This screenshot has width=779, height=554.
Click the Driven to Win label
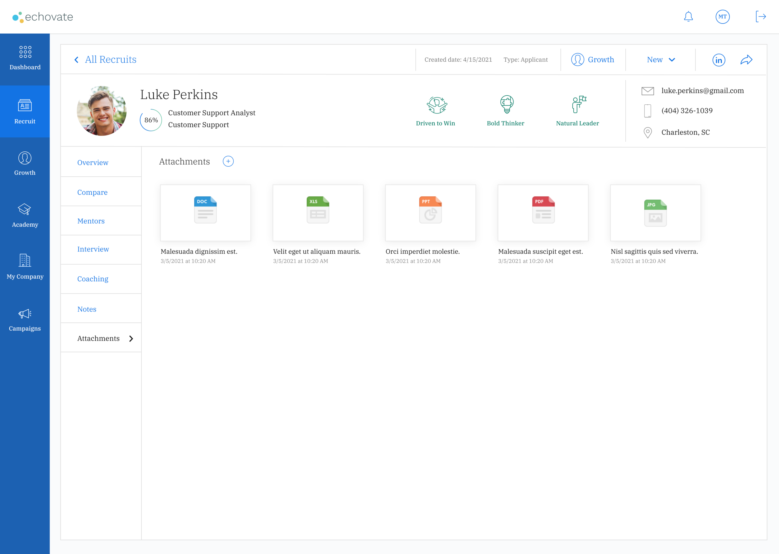tap(436, 123)
